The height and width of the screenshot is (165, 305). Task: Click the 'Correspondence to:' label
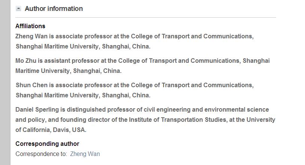pyautogui.click(x=41, y=154)
